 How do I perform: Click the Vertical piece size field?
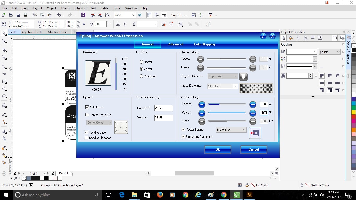click(x=163, y=117)
